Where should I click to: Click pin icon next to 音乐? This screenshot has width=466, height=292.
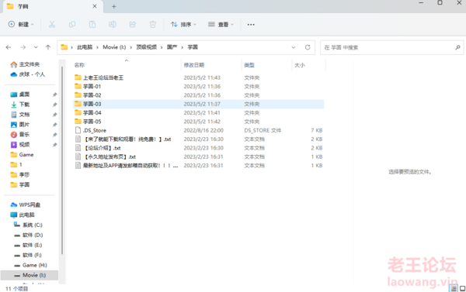[54, 135]
